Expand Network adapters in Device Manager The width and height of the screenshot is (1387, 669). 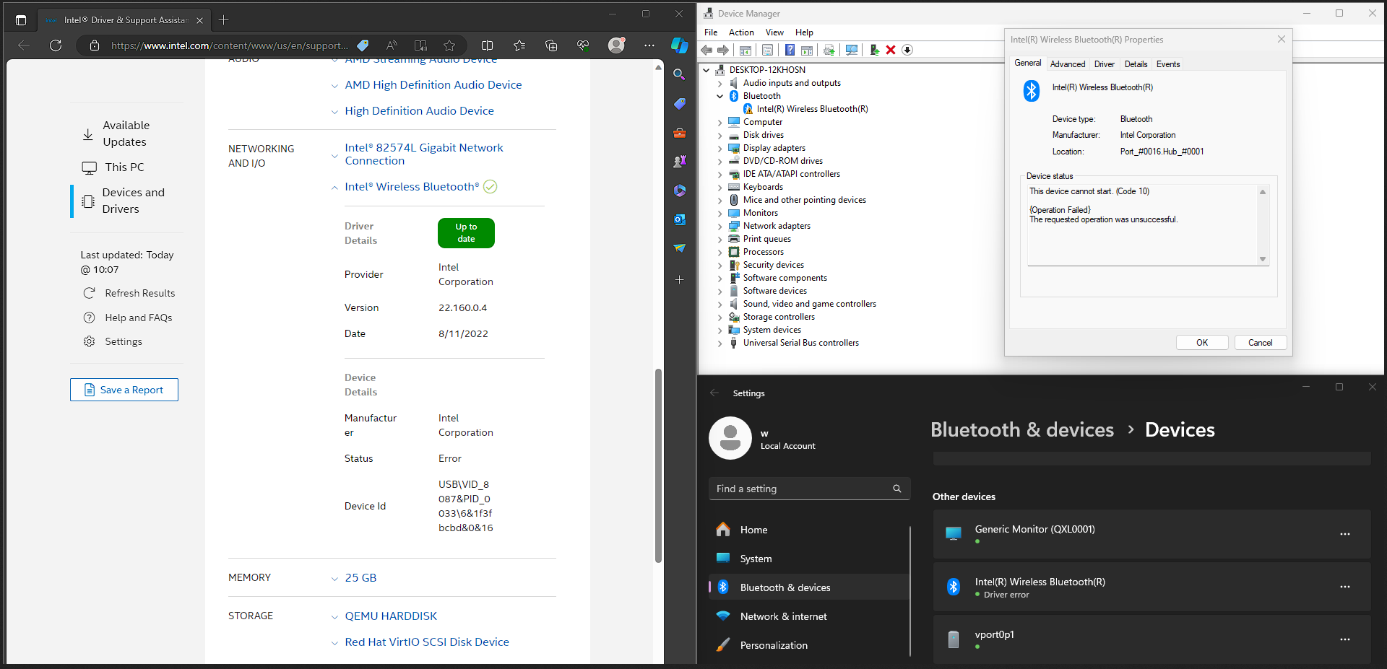click(720, 226)
